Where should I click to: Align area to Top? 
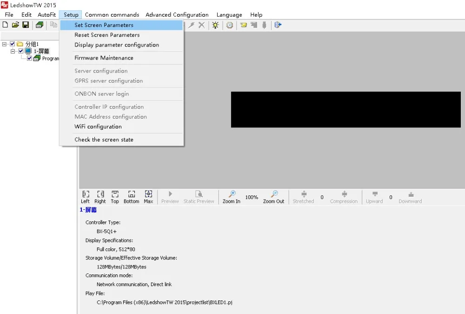tap(115, 197)
